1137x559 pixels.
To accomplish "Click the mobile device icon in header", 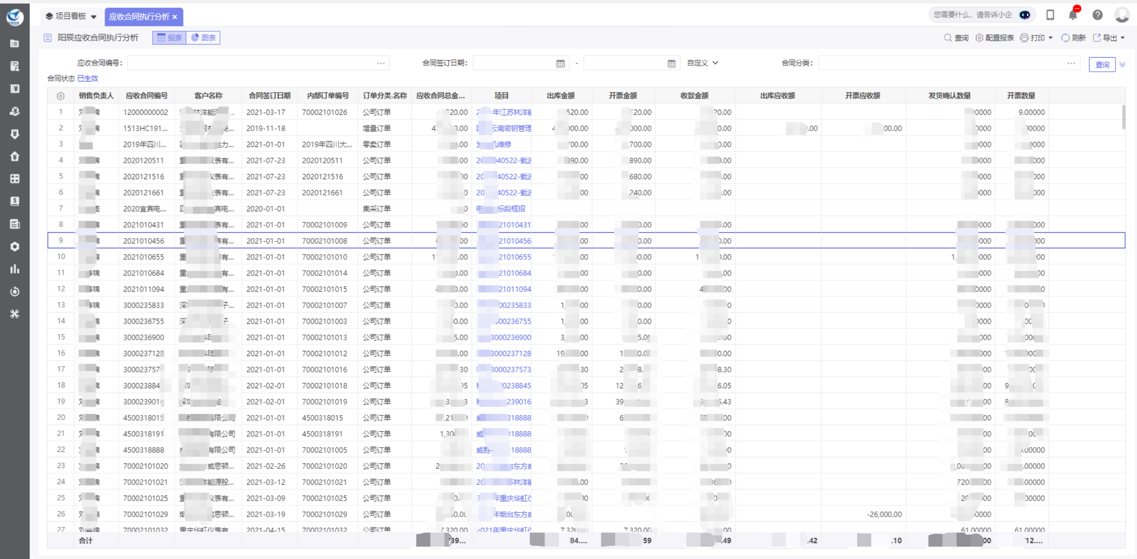I will click(x=1050, y=15).
